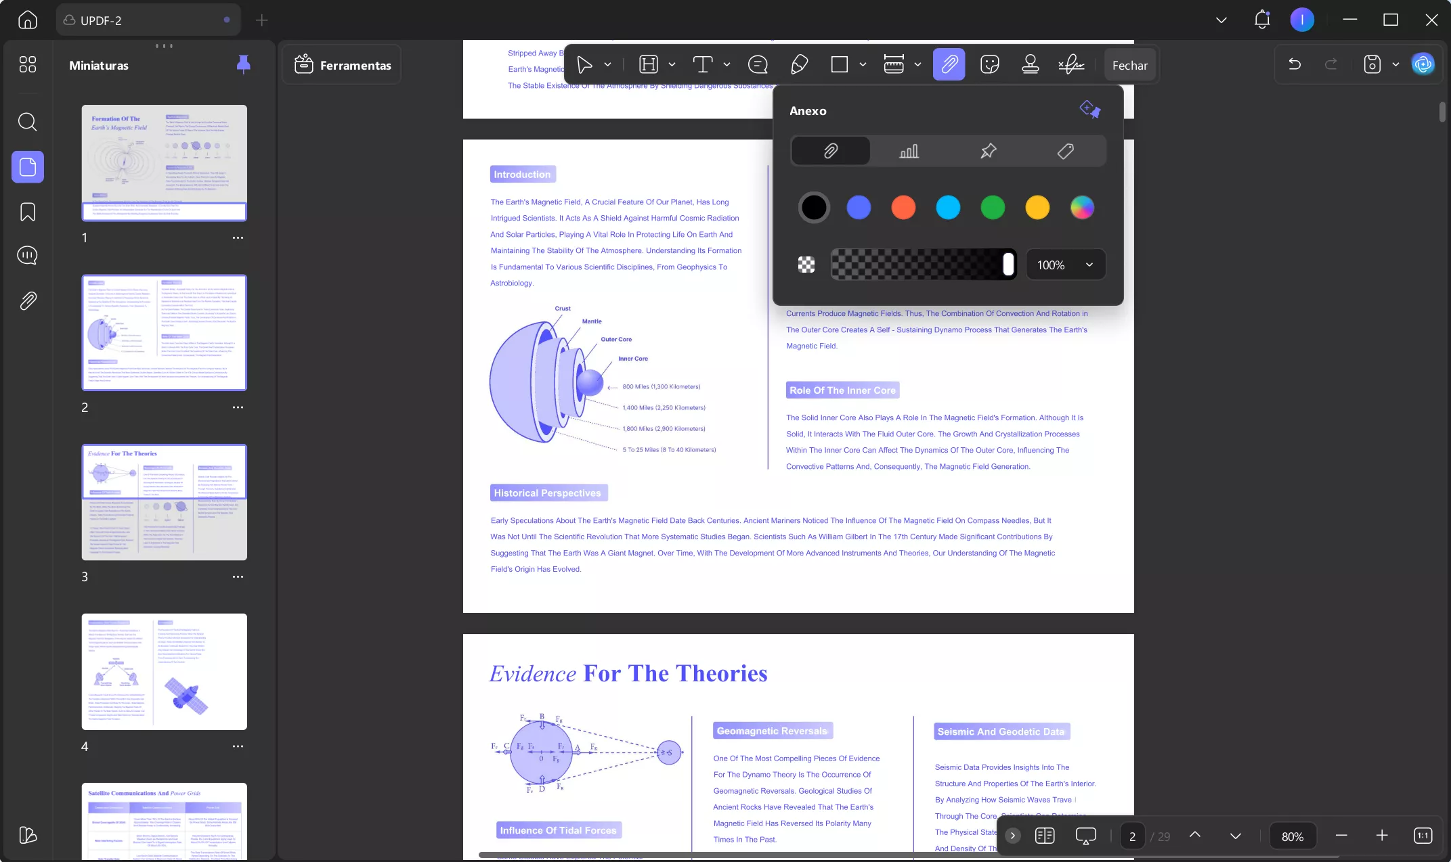Choose the pencil drawing tool
1451x862 pixels.
(799, 65)
